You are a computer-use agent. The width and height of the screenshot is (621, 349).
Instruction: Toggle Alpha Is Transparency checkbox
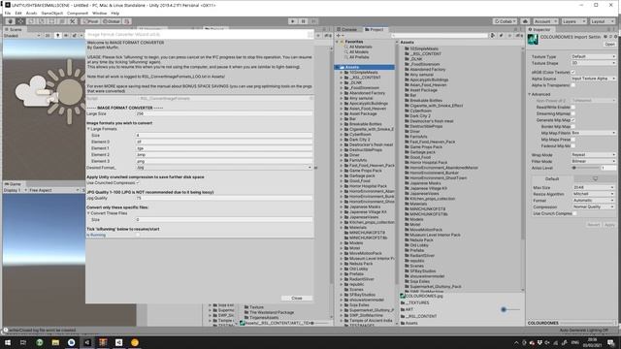573,85
